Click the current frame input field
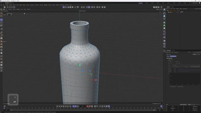201x113 pixels. coord(83,106)
